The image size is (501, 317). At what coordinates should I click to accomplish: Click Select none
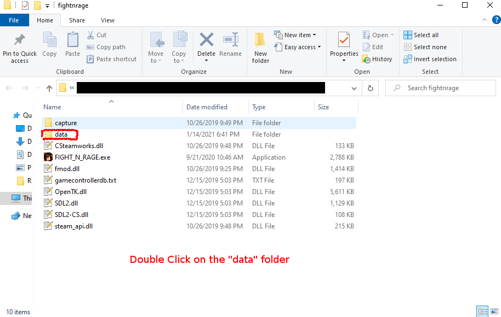[425, 47]
